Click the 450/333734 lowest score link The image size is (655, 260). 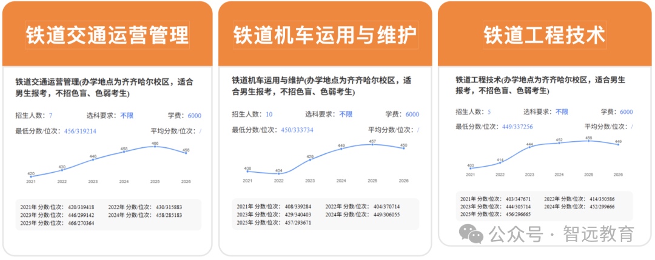tap(297, 130)
